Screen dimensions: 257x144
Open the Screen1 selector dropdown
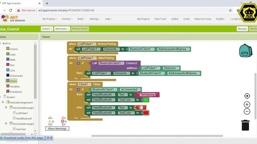pyautogui.click(x=47, y=29)
